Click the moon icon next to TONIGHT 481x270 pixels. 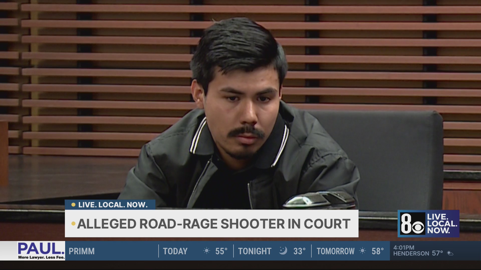pos(283,250)
